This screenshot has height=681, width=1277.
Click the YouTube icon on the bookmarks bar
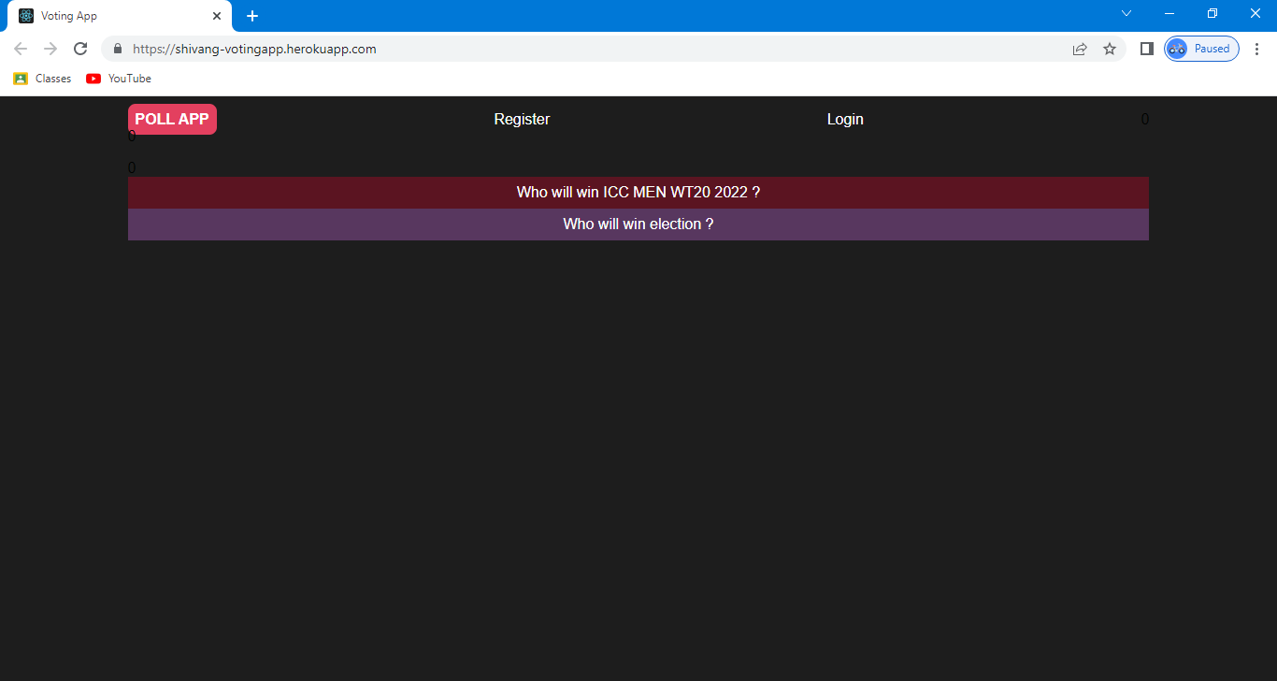pos(93,79)
